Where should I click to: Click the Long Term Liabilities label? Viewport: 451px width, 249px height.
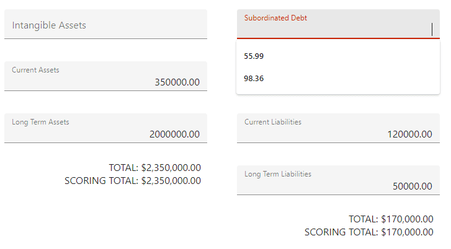(278, 174)
